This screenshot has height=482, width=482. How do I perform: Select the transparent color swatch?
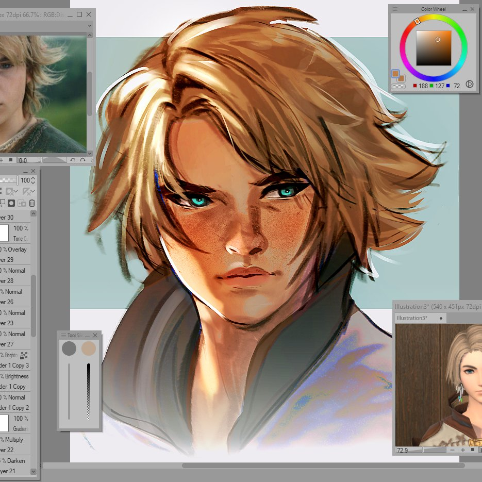click(x=397, y=87)
